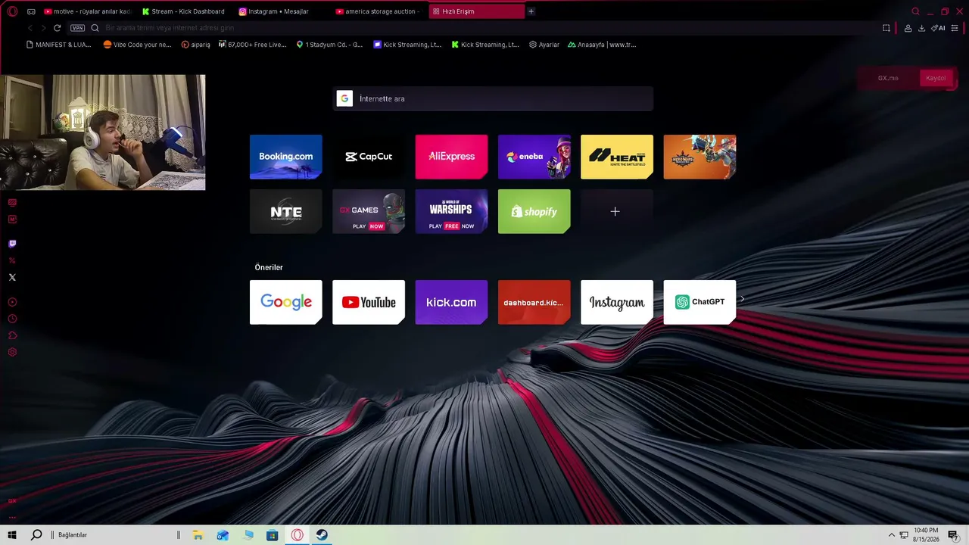969x545 pixels.
Task: Open History clock icon in sidebar
Action: 12,319
